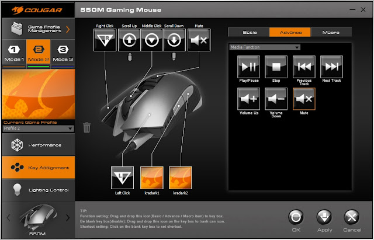Click the Cougar logo
Viewport: 374px width, 240px height.
point(37,11)
